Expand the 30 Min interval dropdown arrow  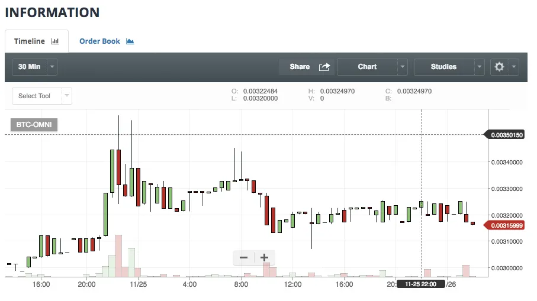tap(52, 67)
